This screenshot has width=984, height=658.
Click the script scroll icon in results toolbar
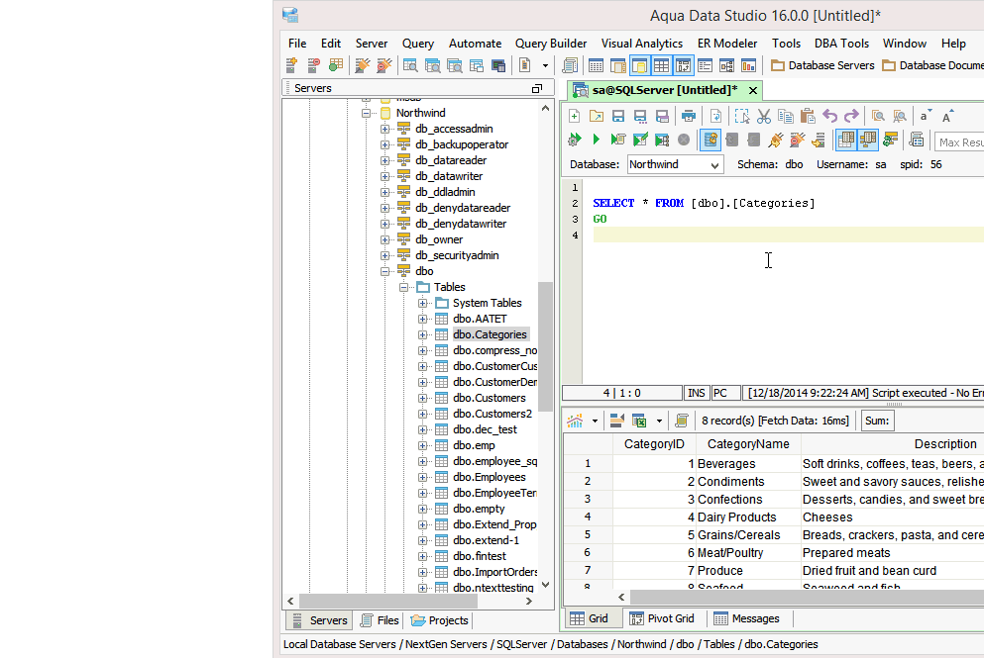682,421
